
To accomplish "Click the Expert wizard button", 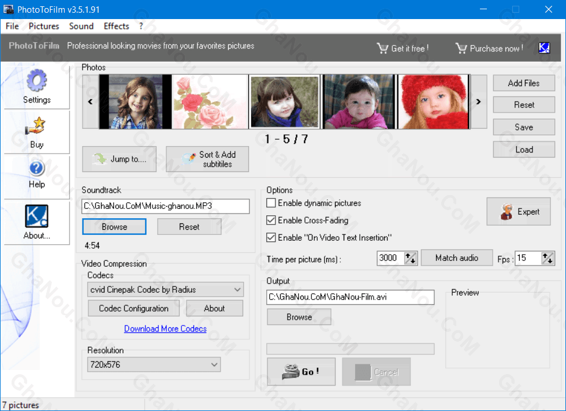I will pos(519,211).
